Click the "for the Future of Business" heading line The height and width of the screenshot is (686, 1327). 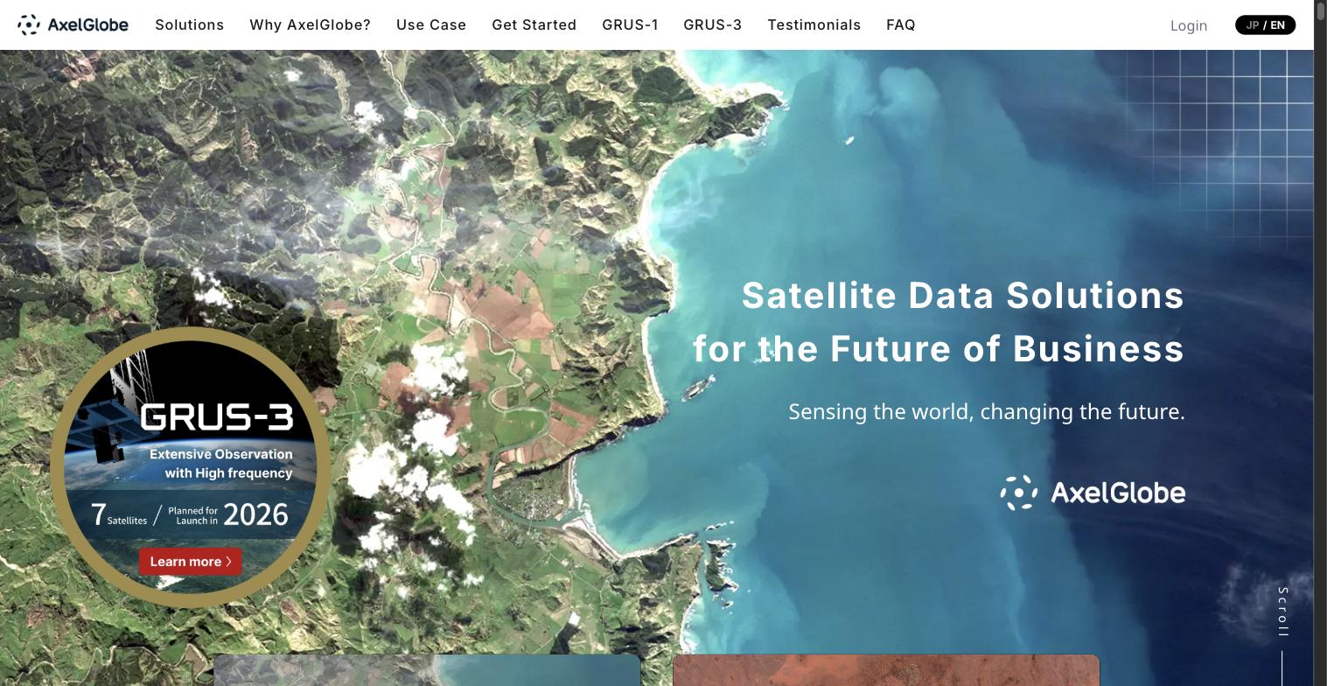click(939, 349)
